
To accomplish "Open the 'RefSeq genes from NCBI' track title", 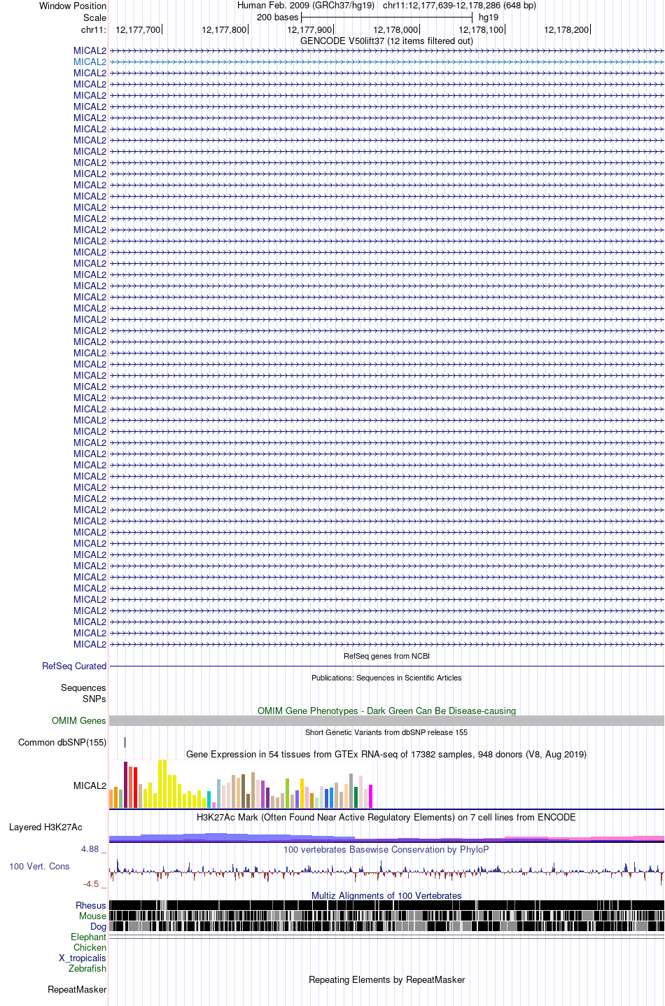I will (x=386, y=656).
